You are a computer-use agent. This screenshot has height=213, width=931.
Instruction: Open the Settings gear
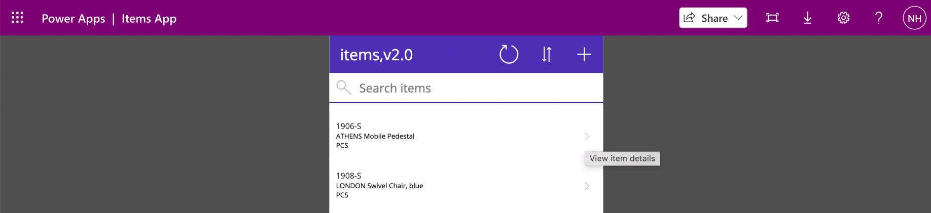tap(843, 18)
